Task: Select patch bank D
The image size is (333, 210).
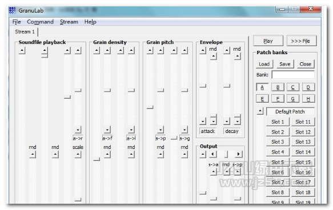Action: coord(308,87)
